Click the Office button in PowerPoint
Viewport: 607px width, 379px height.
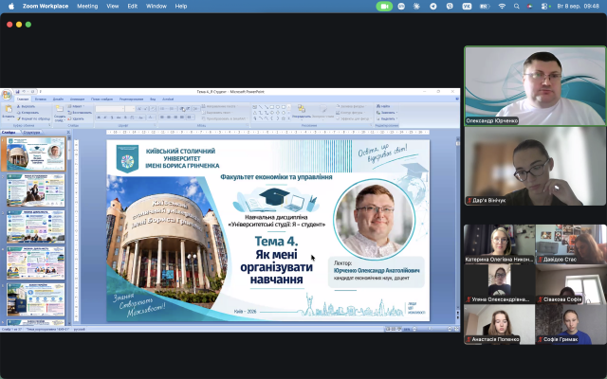[x=7, y=95]
